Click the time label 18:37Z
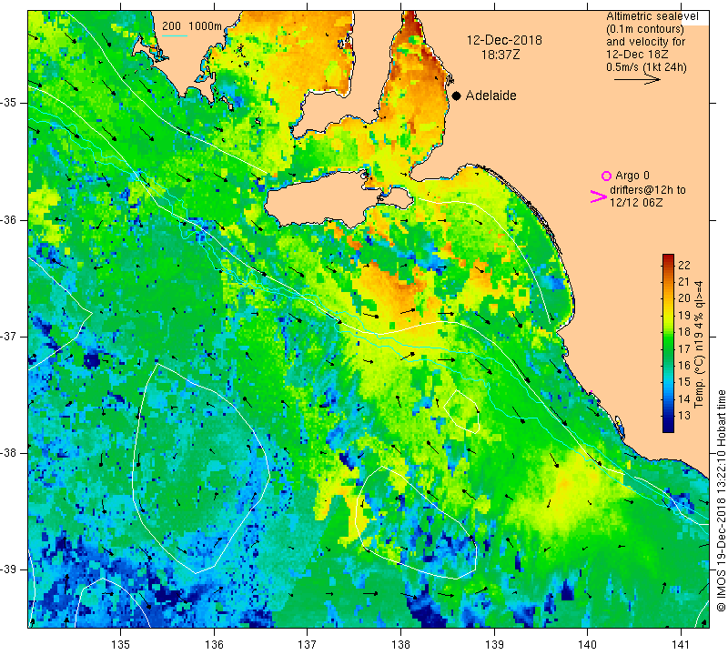 click(x=500, y=55)
